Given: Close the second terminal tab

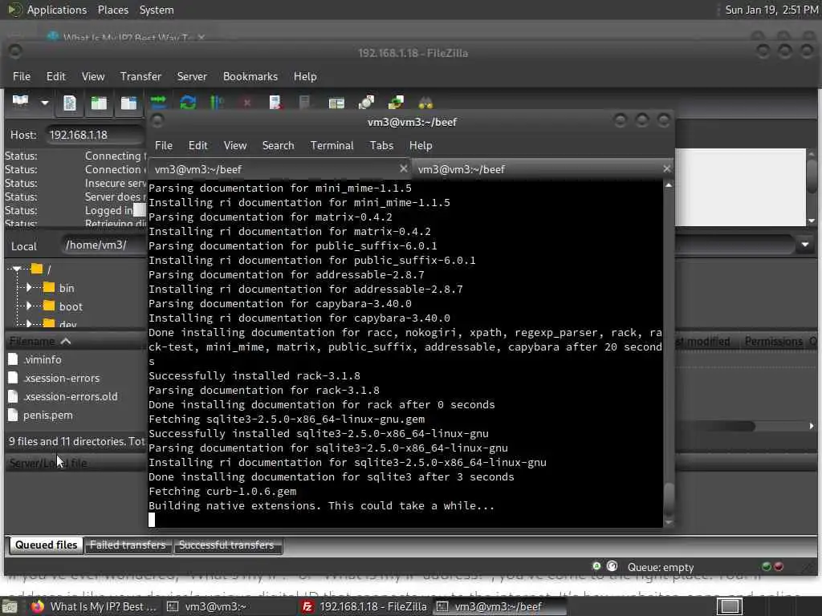Looking at the screenshot, I should (x=666, y=168).
